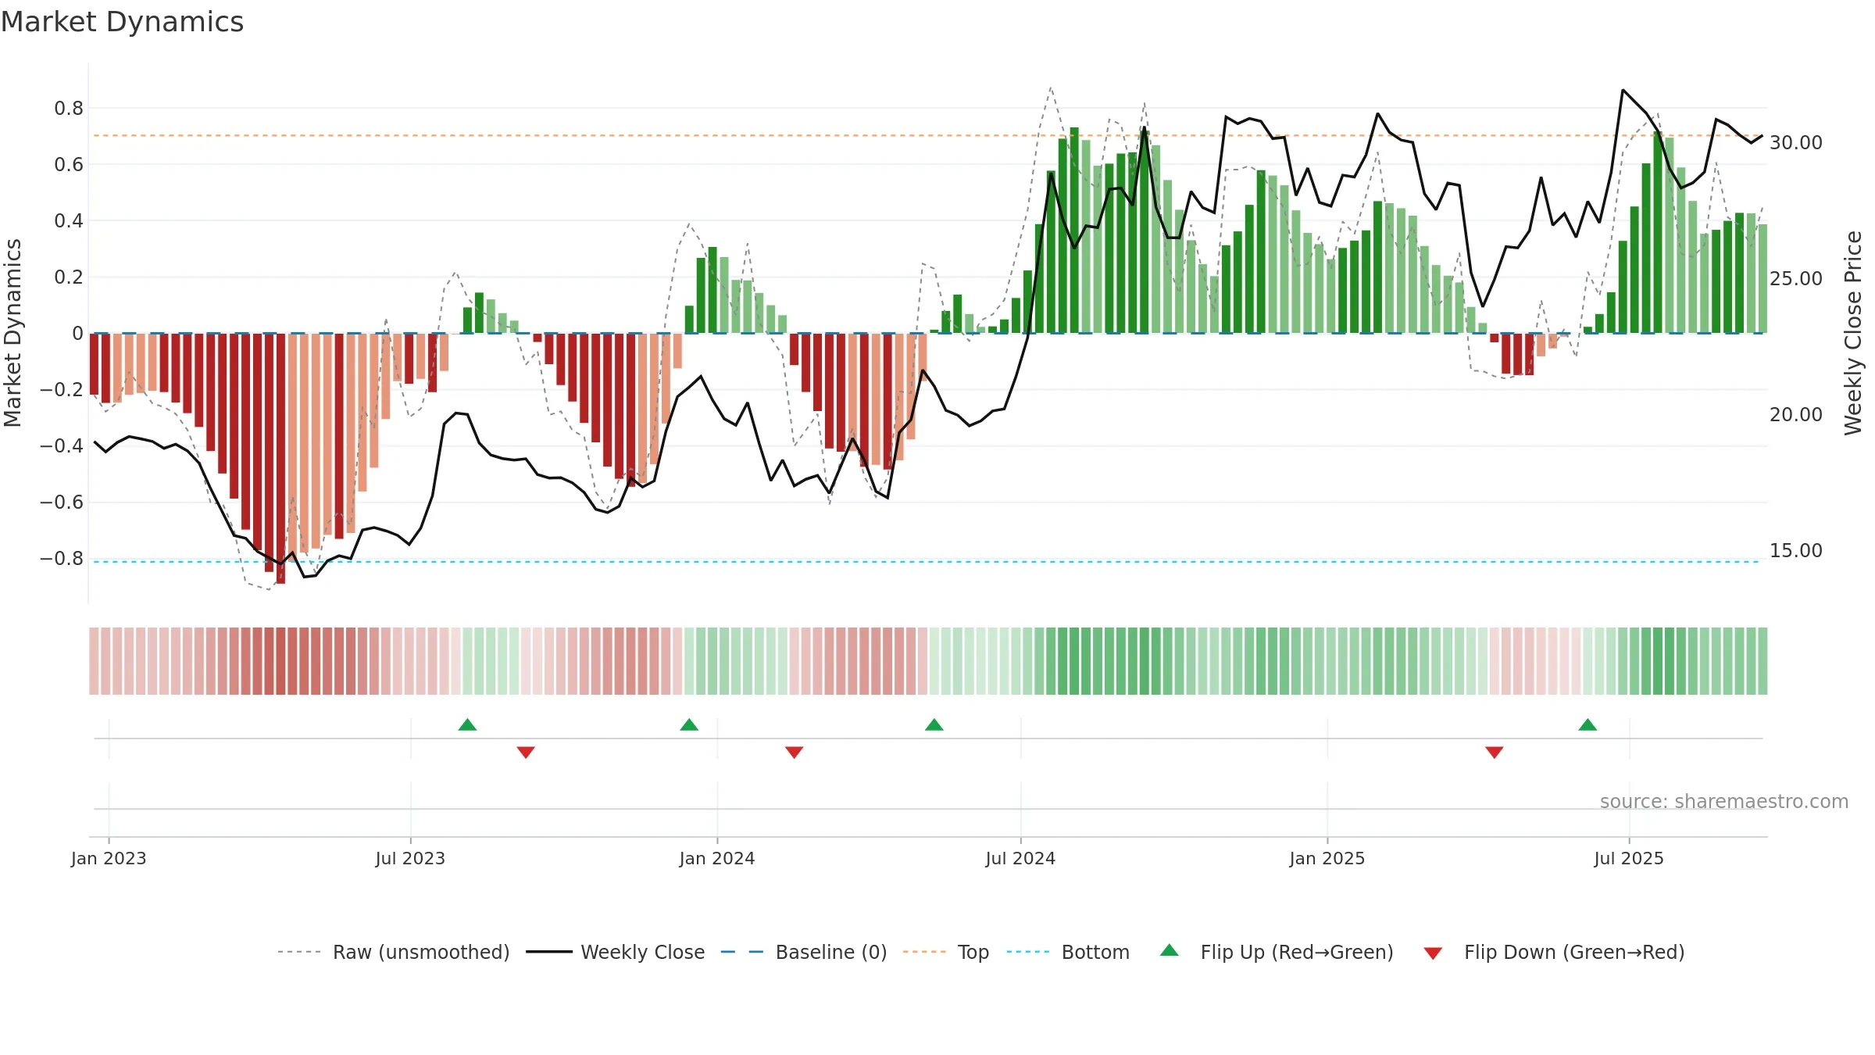Click the 20.00 price axis label
1875x1055 pixels.
point(1796,415)
